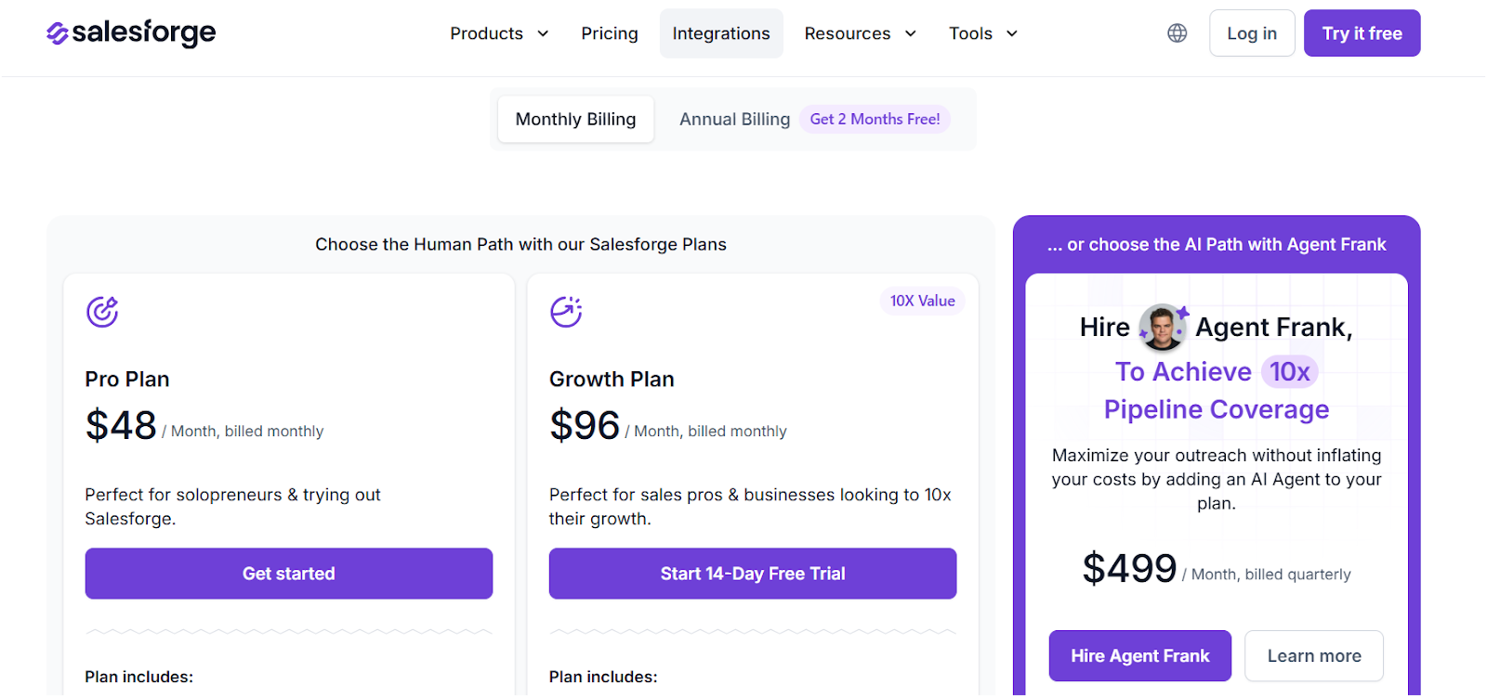
Task: Expand the Tools dropdown
Action: [982, 32]
